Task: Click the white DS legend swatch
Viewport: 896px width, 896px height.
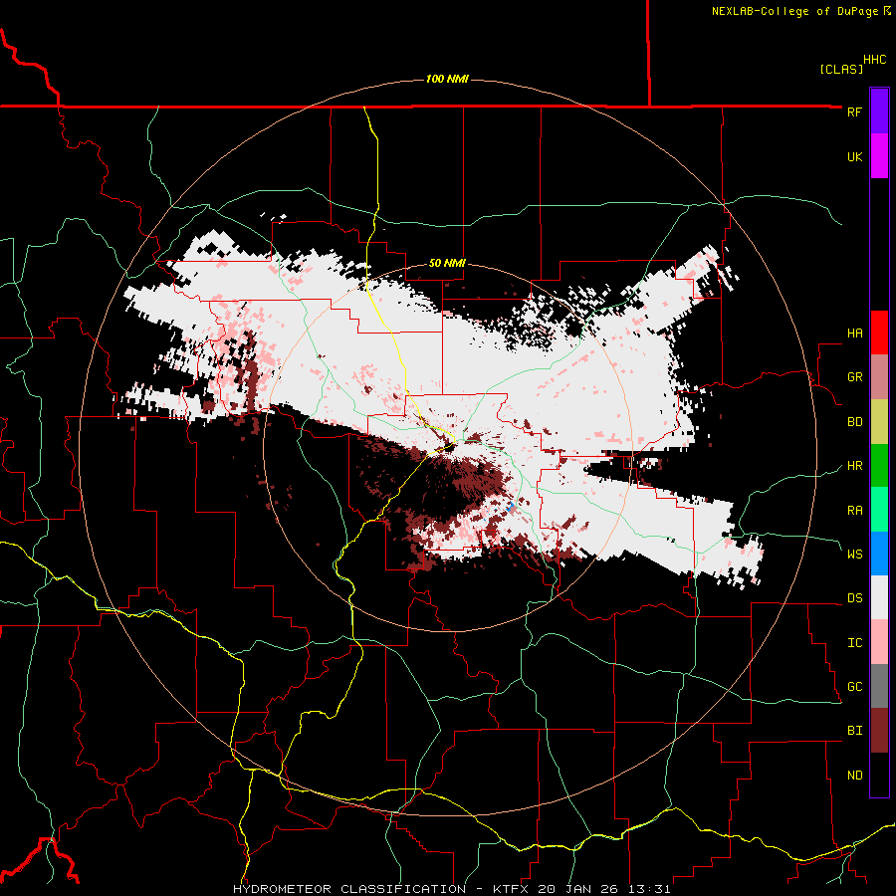Action: click(x=879, y=597)
